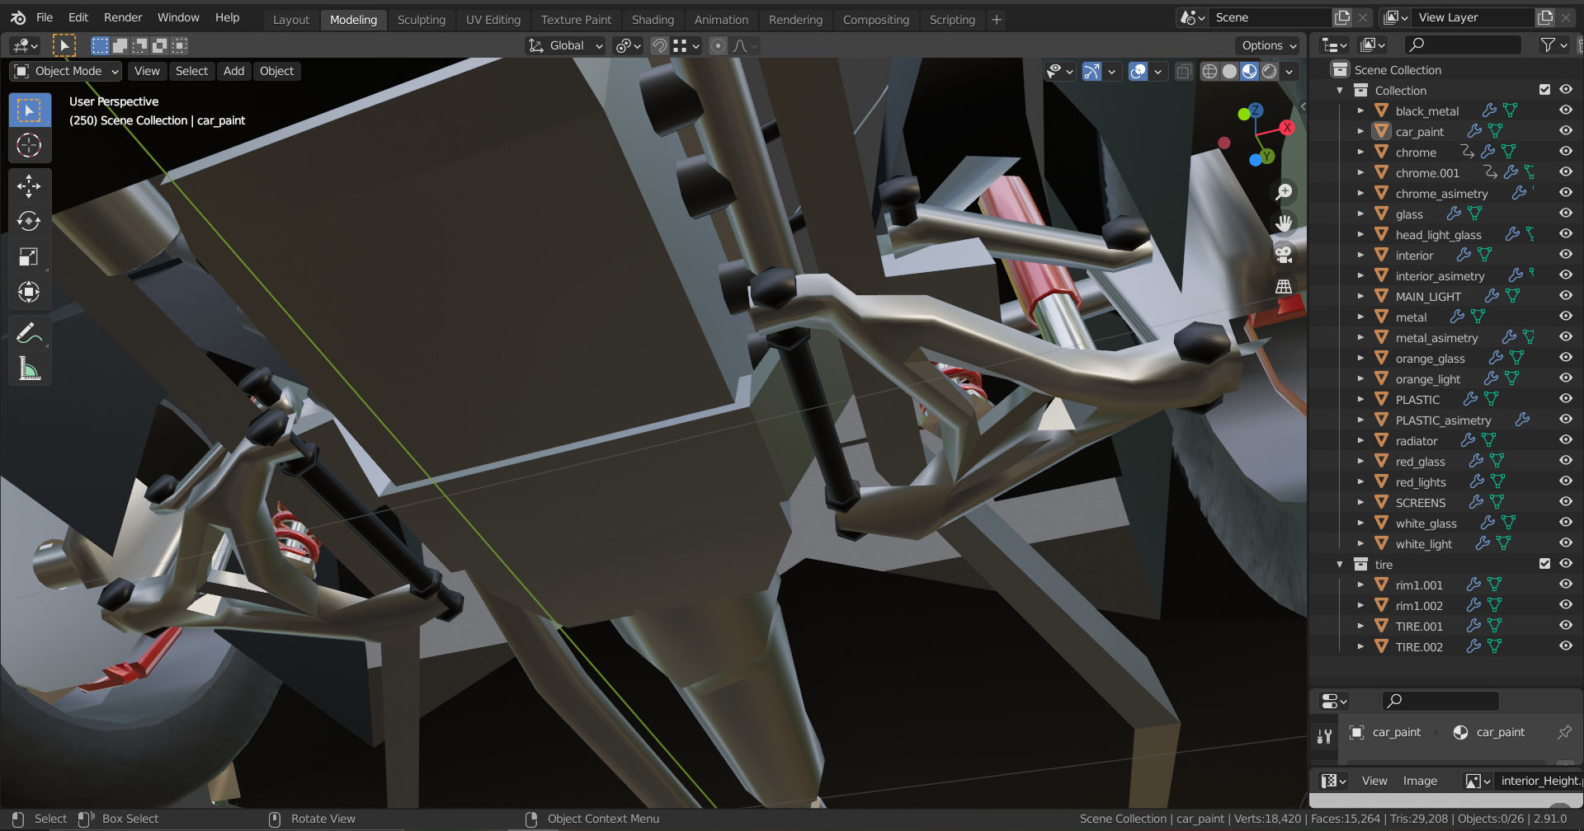The height and width of the screenshot is (831, 1584).
Task: Open the Options dropdown
Action: click(x=1269, y=46)
